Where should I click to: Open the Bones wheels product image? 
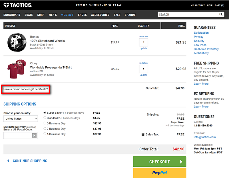click(17, 42)
